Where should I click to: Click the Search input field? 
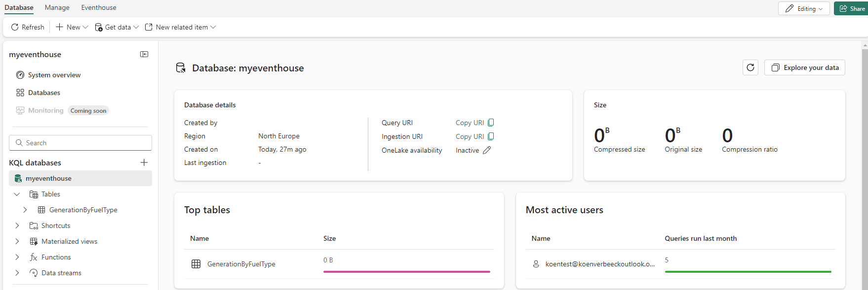point(80,143)
